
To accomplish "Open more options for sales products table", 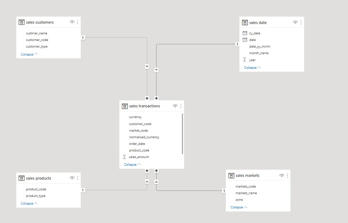I will click(78, 178).
